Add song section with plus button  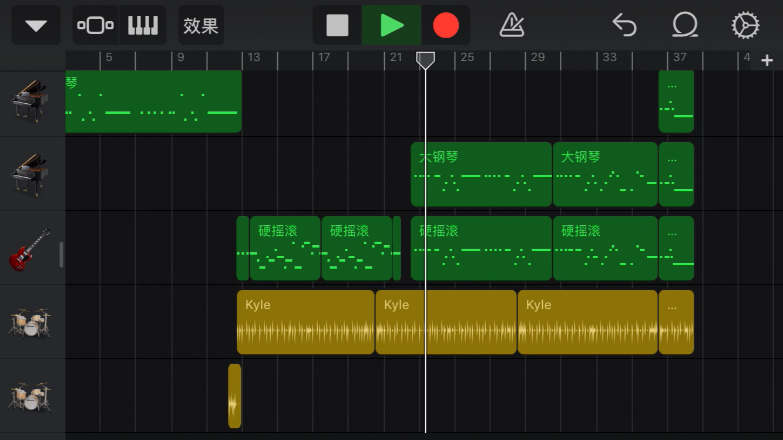tap(767, 60)
